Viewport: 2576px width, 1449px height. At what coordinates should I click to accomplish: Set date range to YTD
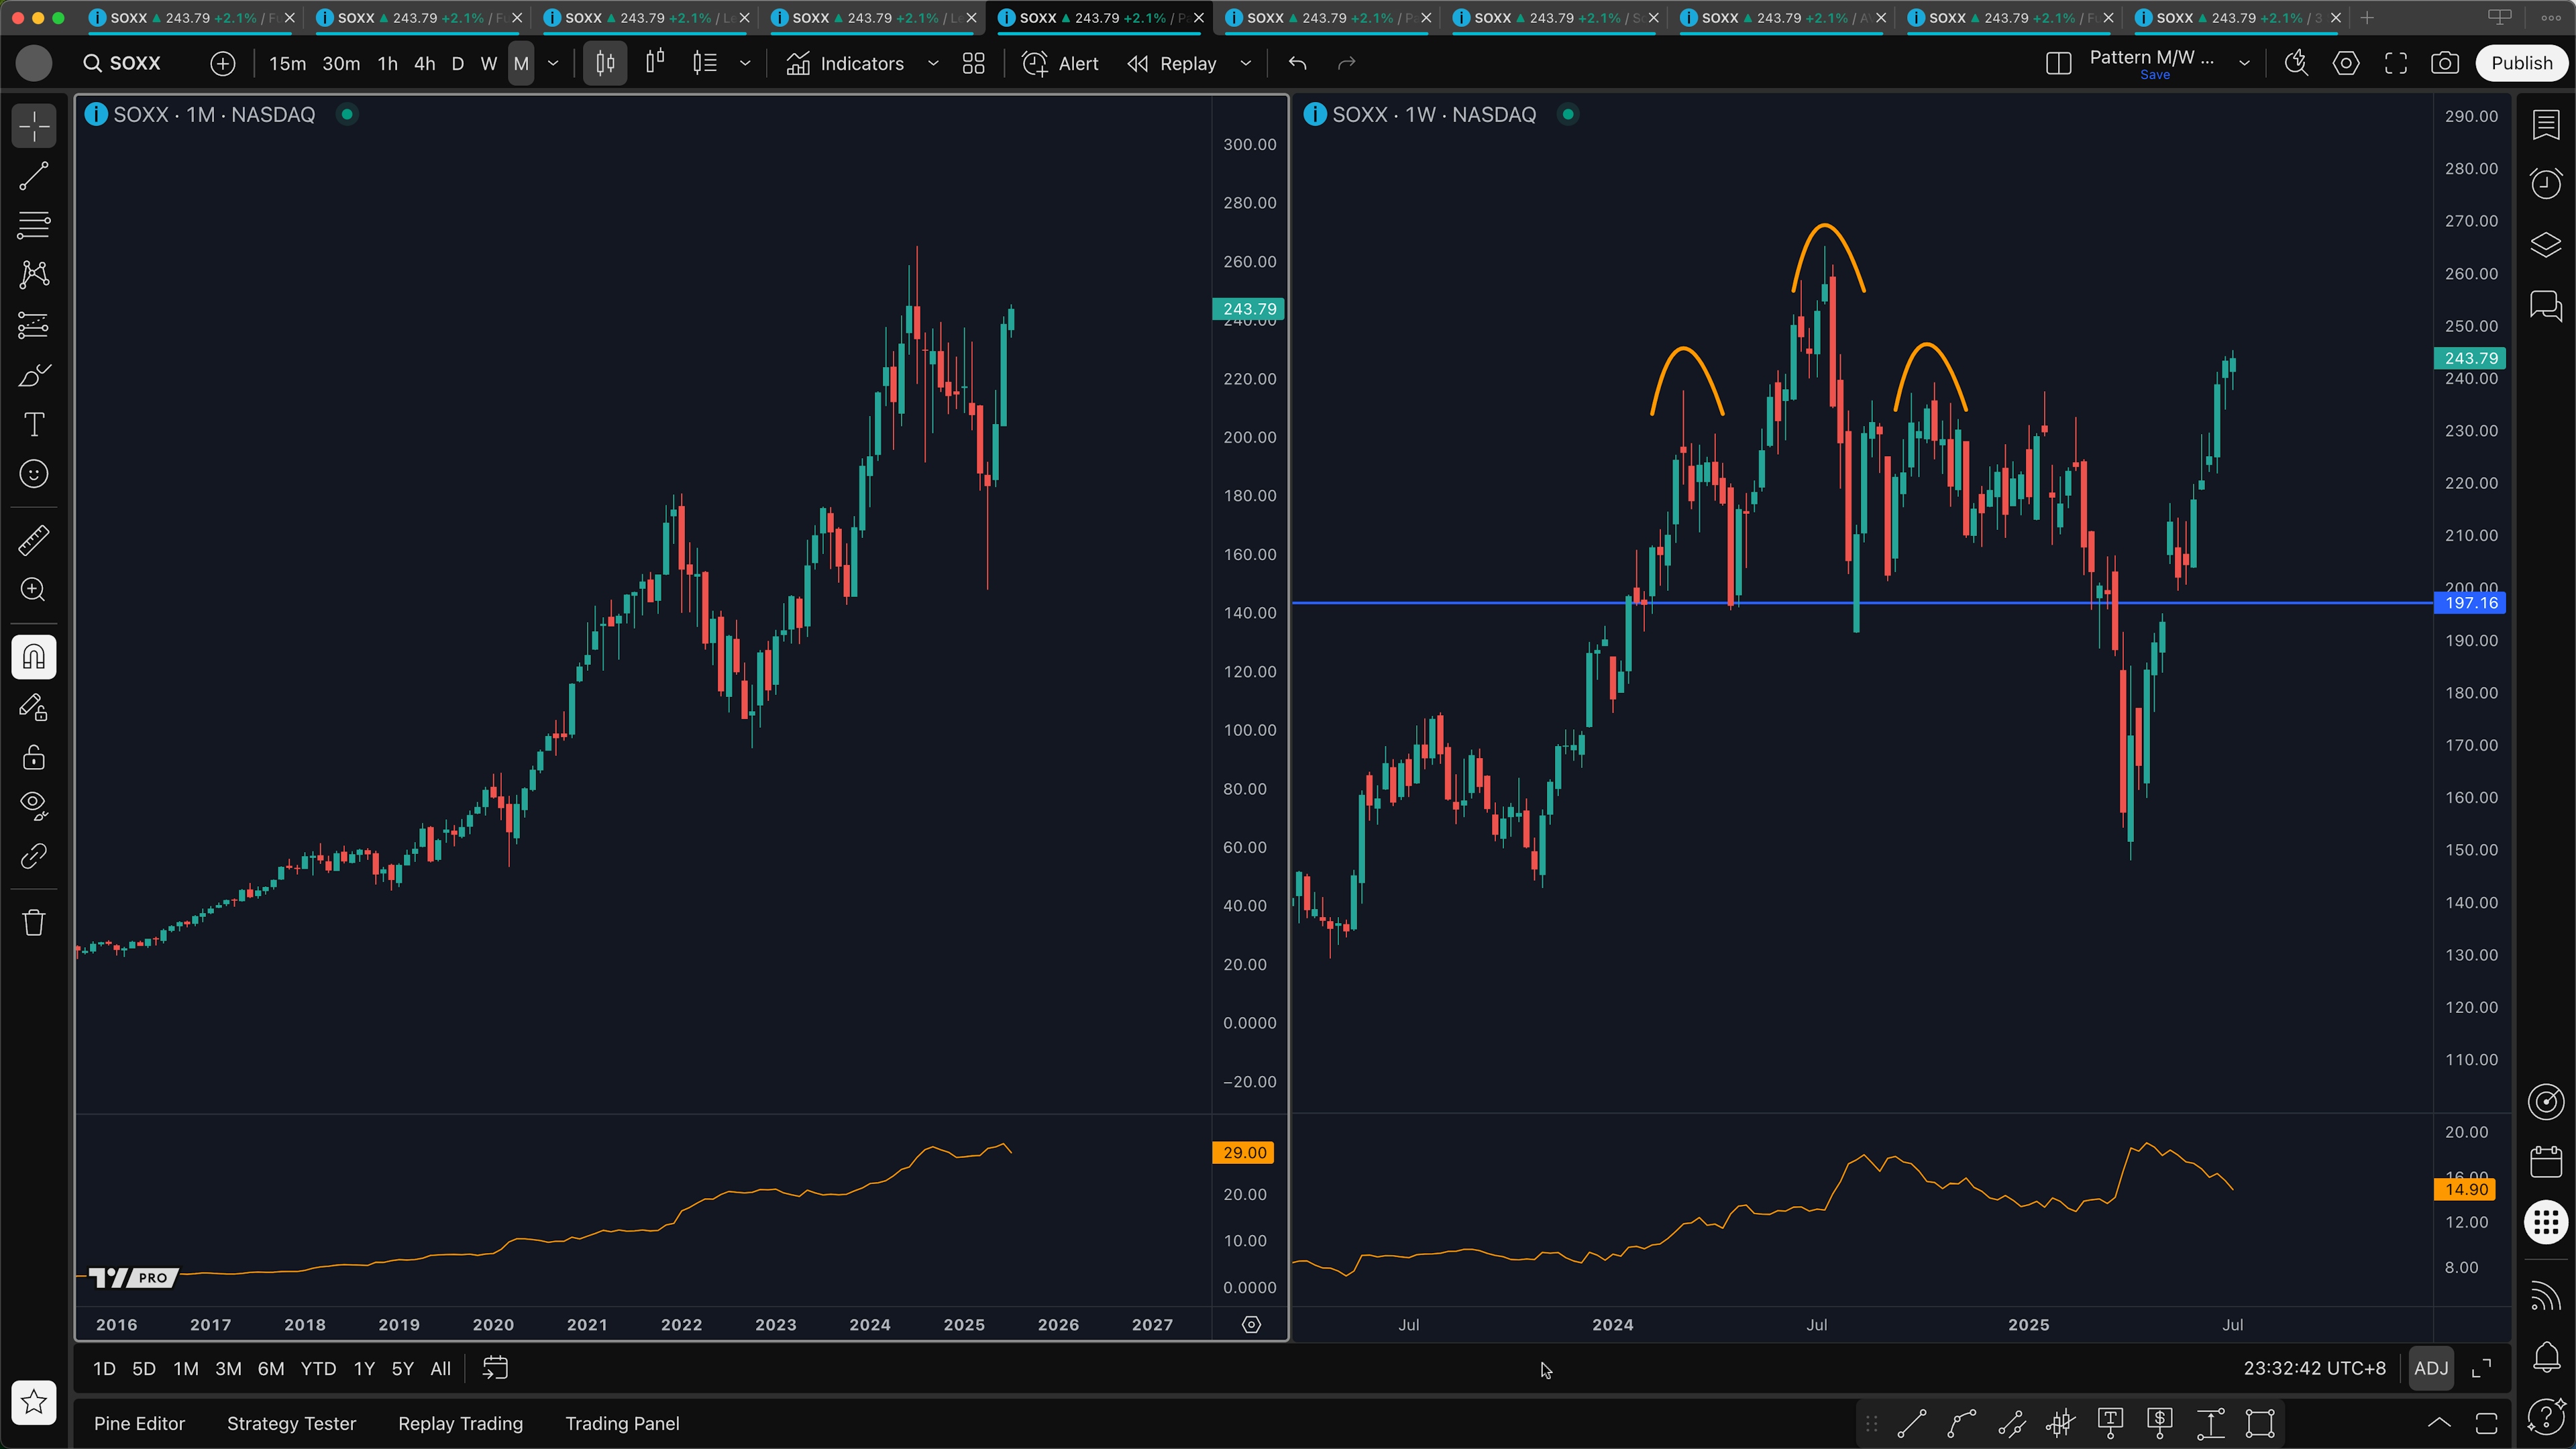(318, 1369)
